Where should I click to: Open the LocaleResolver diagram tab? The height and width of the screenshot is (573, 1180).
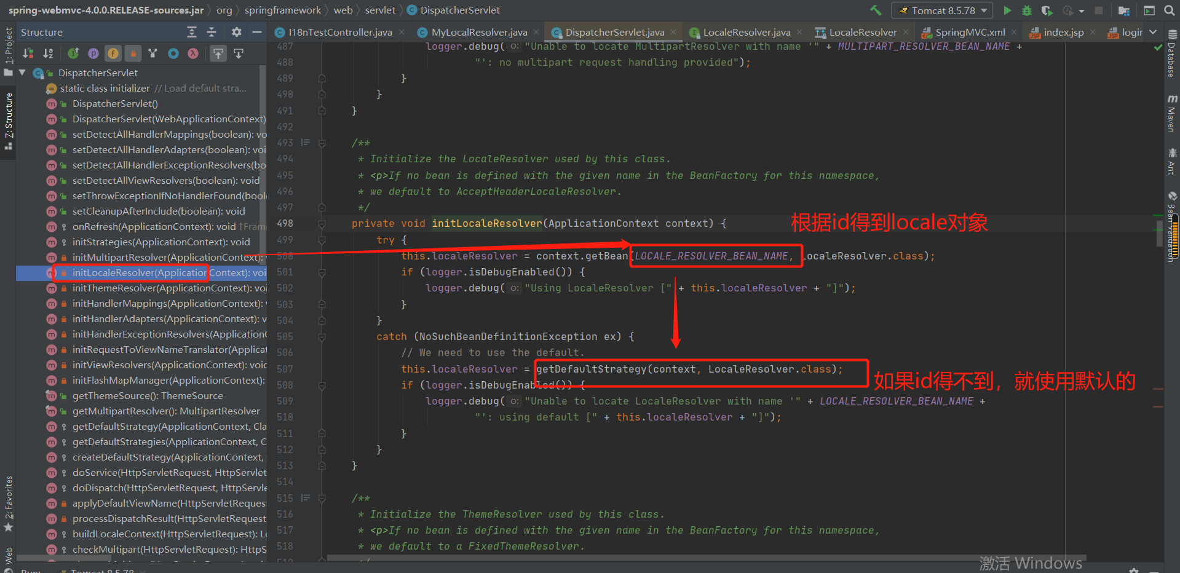pos(862,32)
